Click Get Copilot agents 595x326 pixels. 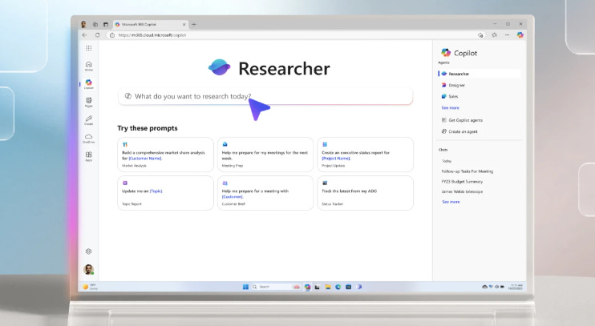click(x=462, y=120)
